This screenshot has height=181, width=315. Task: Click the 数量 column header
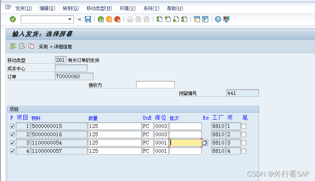tap(93, 118)
